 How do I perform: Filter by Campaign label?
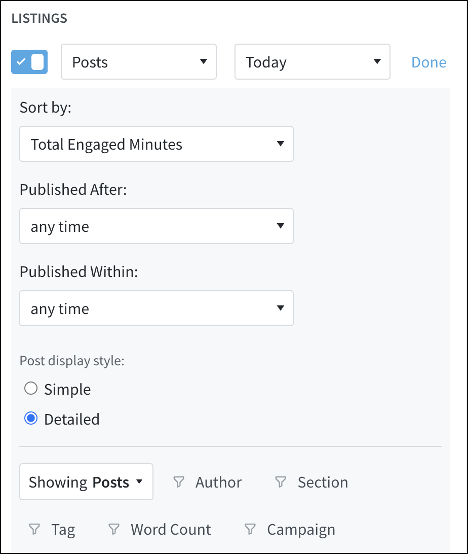click(x=301, y=530)
